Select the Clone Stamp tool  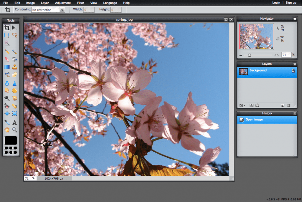[x=14, y=67]
